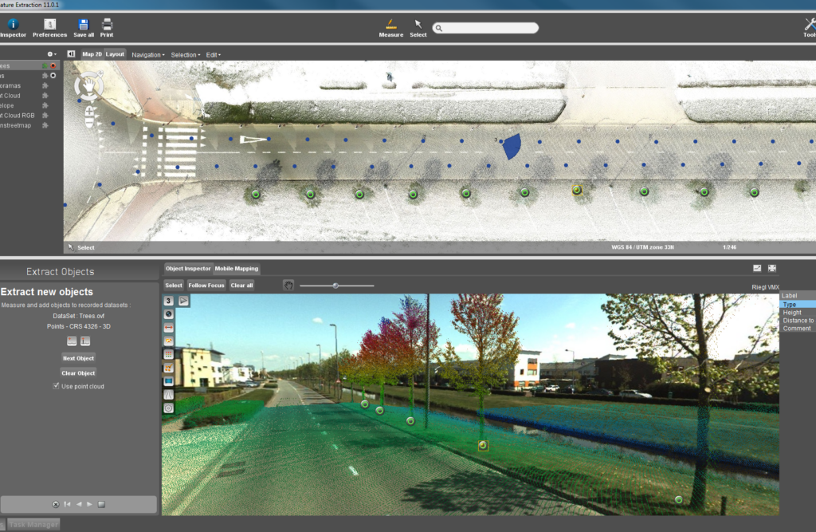Click the Follow Focus button
The height and width of the screenshot is (532, 816).
click(206, 286)
